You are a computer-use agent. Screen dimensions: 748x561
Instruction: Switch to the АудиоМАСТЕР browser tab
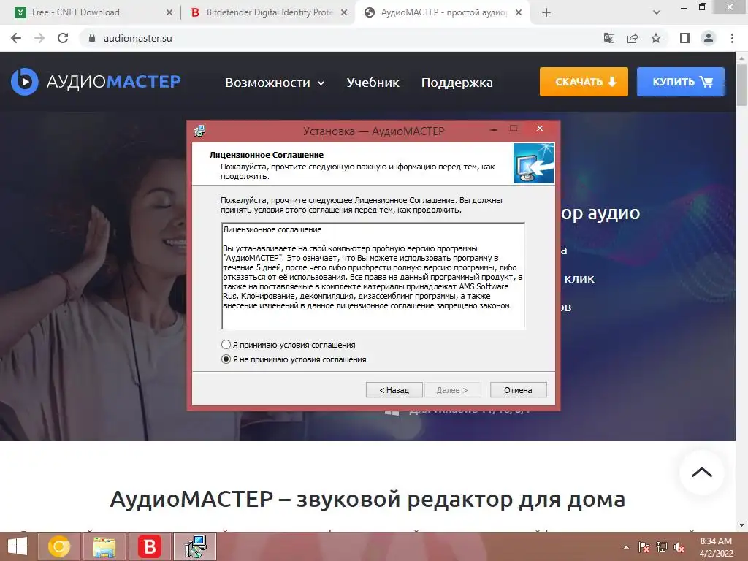click(x=443, y=12)
